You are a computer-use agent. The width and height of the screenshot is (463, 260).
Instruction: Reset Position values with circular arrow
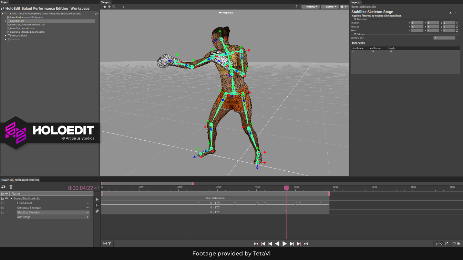457,23
